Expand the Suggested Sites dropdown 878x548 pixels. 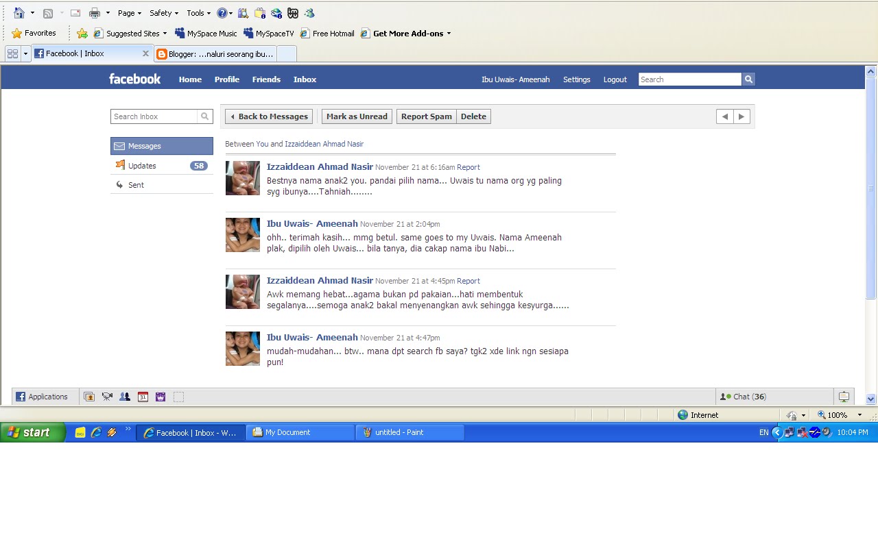click(165, 34)
